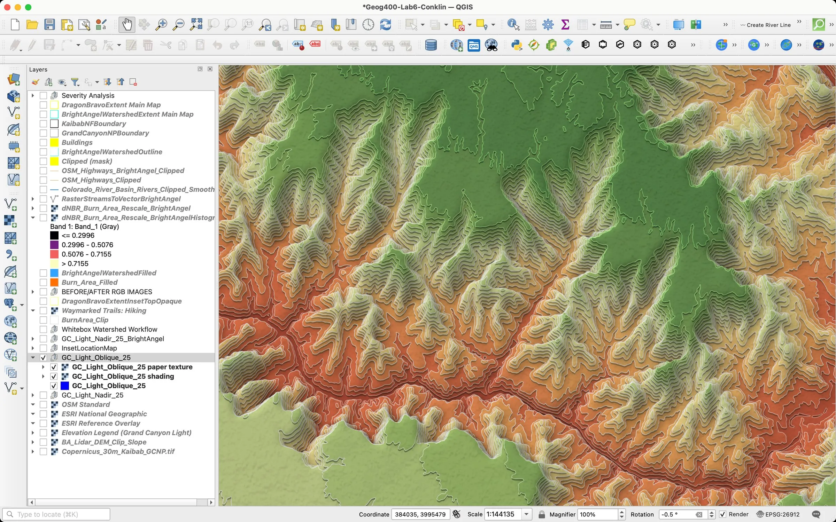Collapse the dNBR_Burn_Area_Rescale_BrightAngelHistogr legend
Image resolution: width=836 pixels, height=522 pixels.
(33, 217)
